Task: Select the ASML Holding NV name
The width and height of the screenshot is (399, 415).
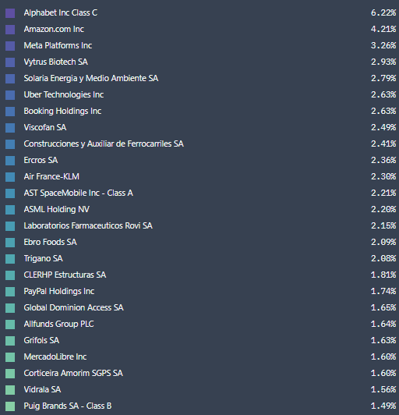Action: [x=57, y=209]
